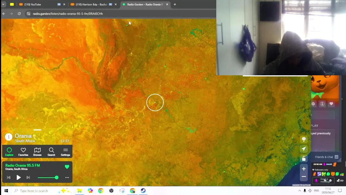
Task: Click the gear icon under the fox avatar
Action: [313, 104]
